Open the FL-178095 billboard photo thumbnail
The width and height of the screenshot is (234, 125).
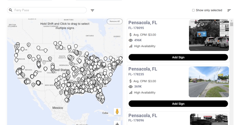click(x=209, y=35)
